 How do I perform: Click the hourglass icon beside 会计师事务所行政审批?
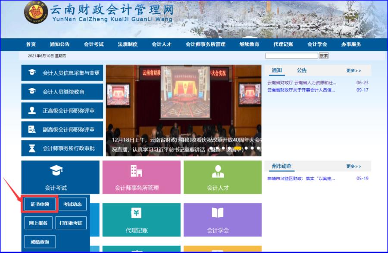[32, 148]
